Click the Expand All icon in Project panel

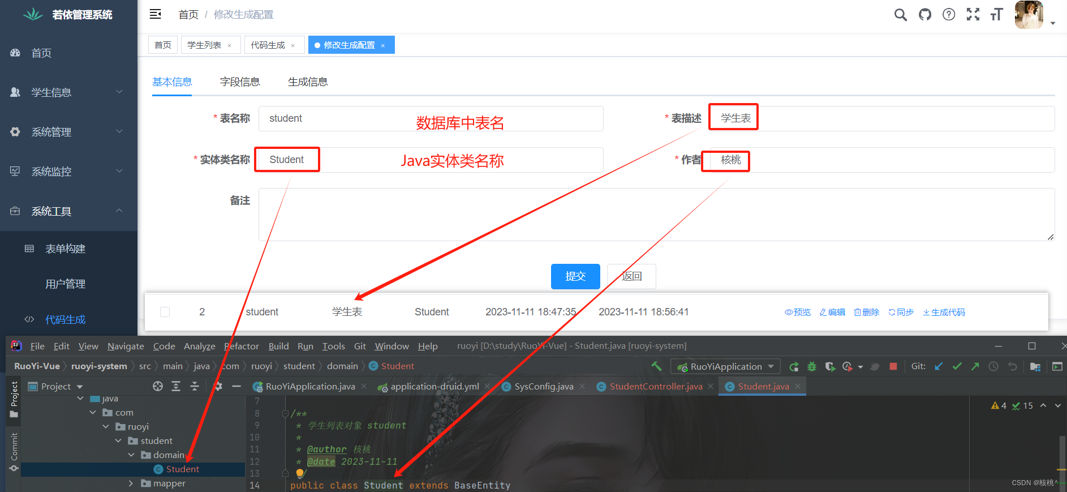coord(176,386)
